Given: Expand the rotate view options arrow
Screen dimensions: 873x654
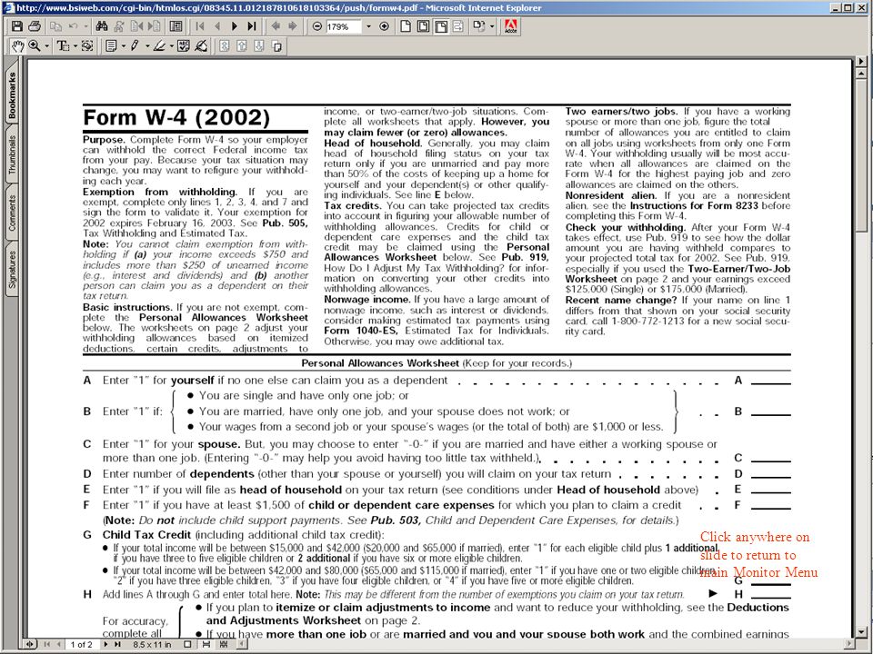Looking at the screenshot, I should pos(492,26).
